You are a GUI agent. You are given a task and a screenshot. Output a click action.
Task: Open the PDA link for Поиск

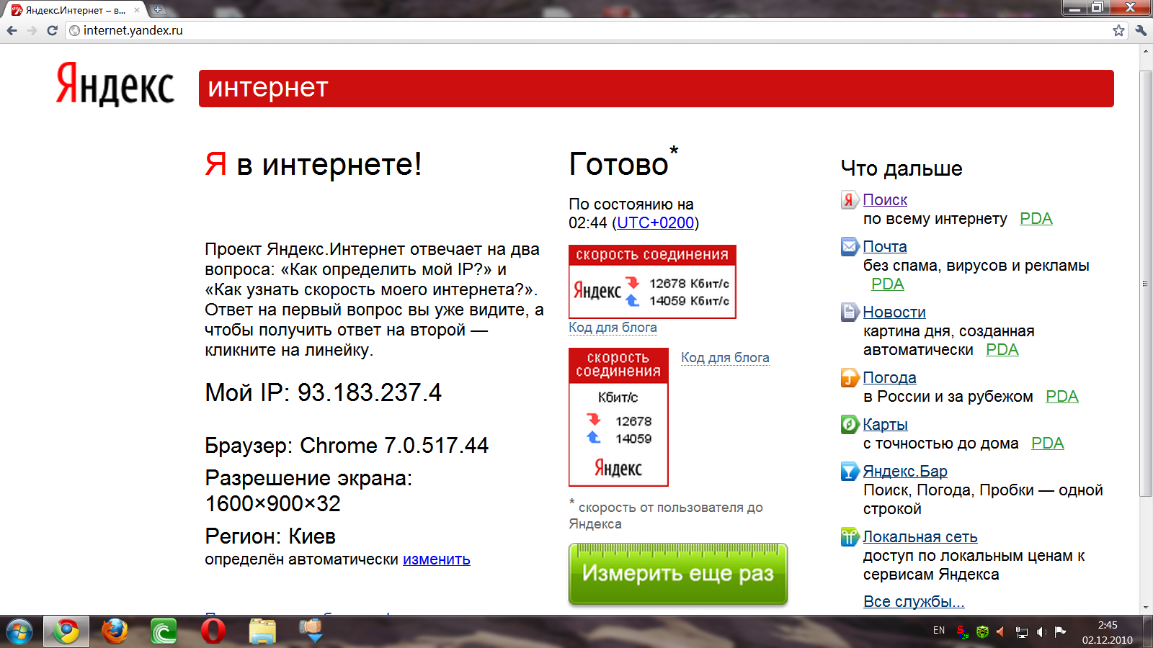click(1036, 218)
